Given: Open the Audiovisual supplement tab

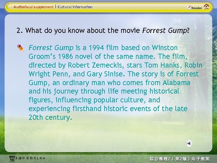Looking at the screenshot, I should pos(33,7).
